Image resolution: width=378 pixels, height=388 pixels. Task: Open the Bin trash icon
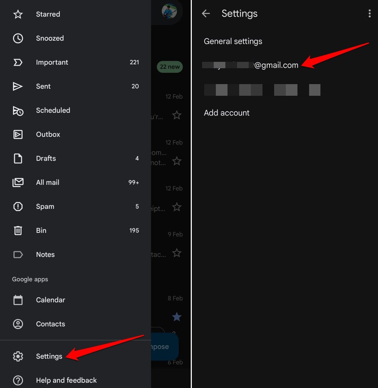pos(18,230)
